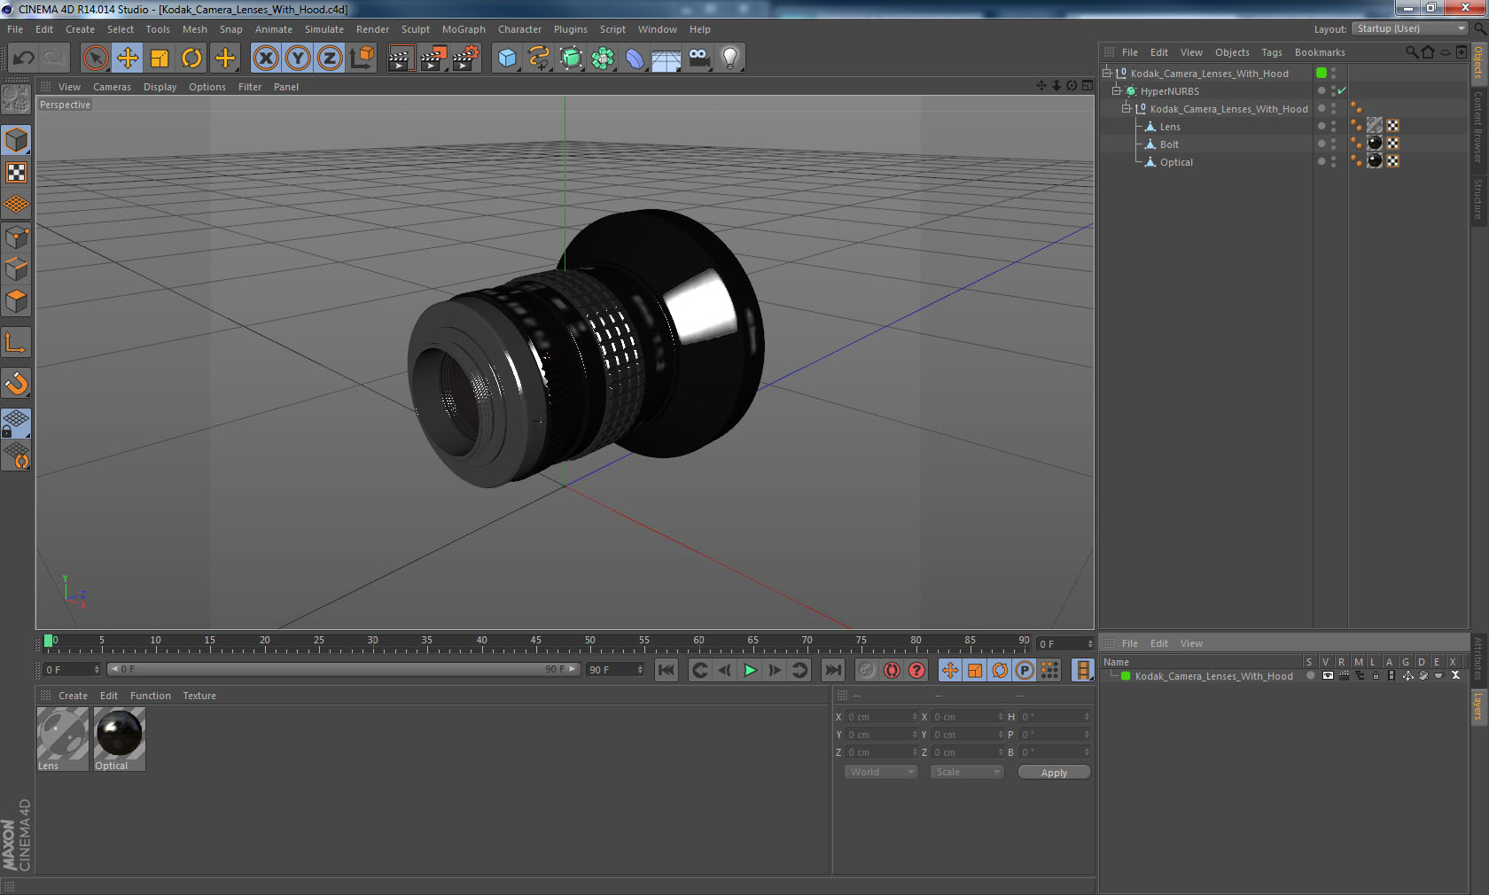Click the X position input field
Viewport: 1489px width, 895px height.
tap(882, 717)
